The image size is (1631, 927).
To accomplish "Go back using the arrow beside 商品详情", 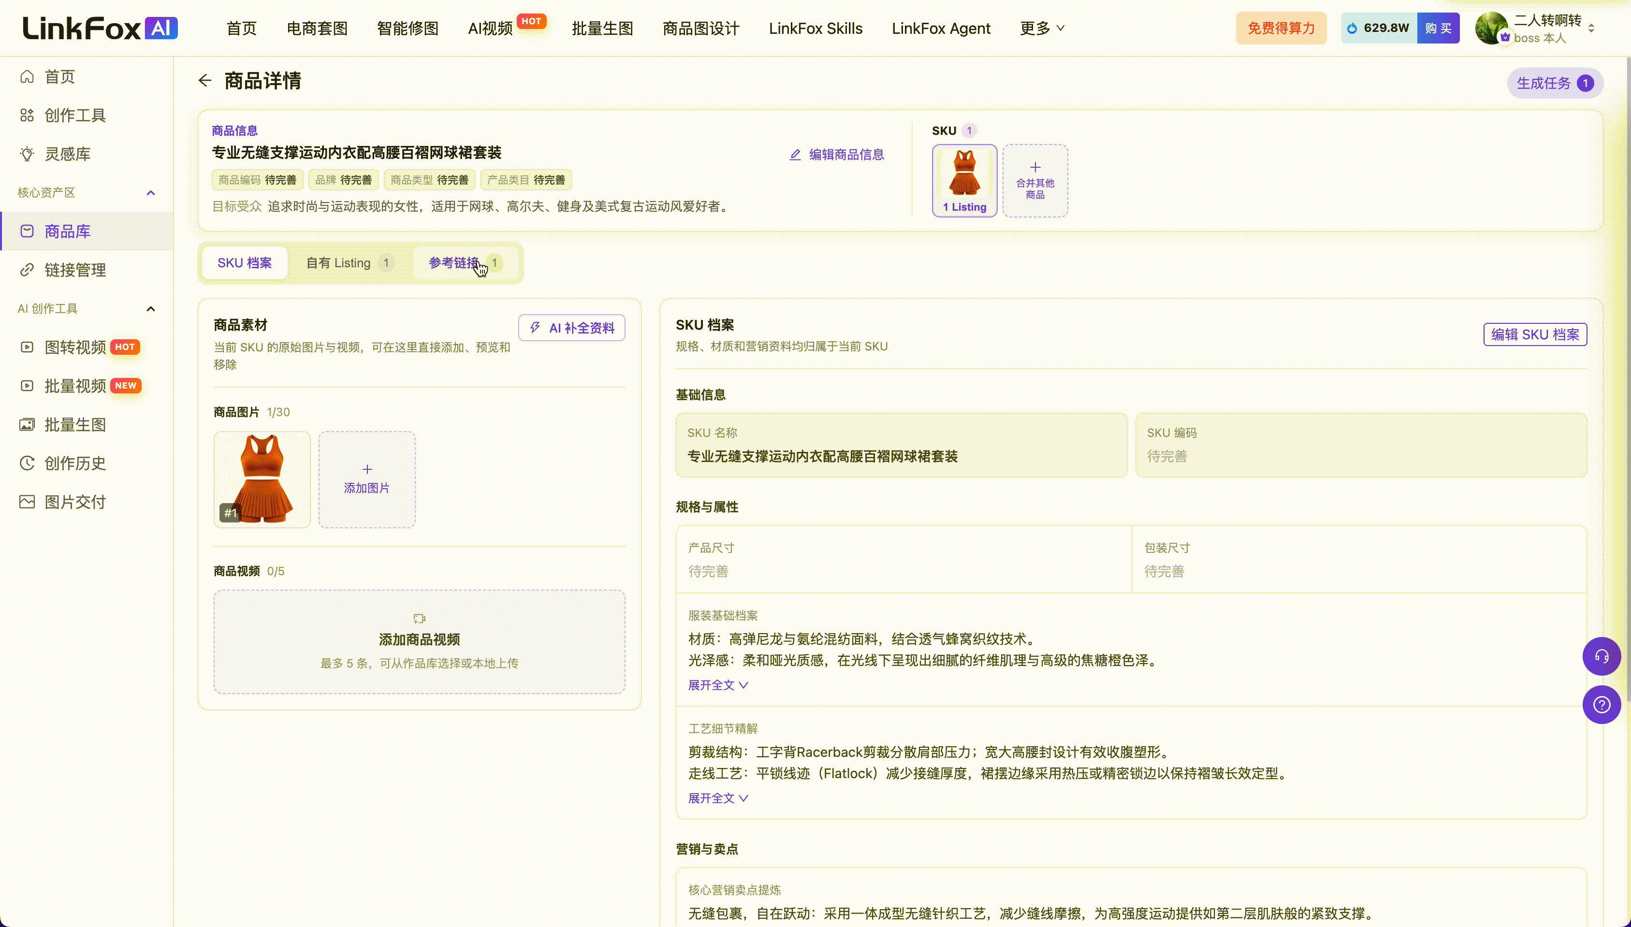I will [204, 80].
